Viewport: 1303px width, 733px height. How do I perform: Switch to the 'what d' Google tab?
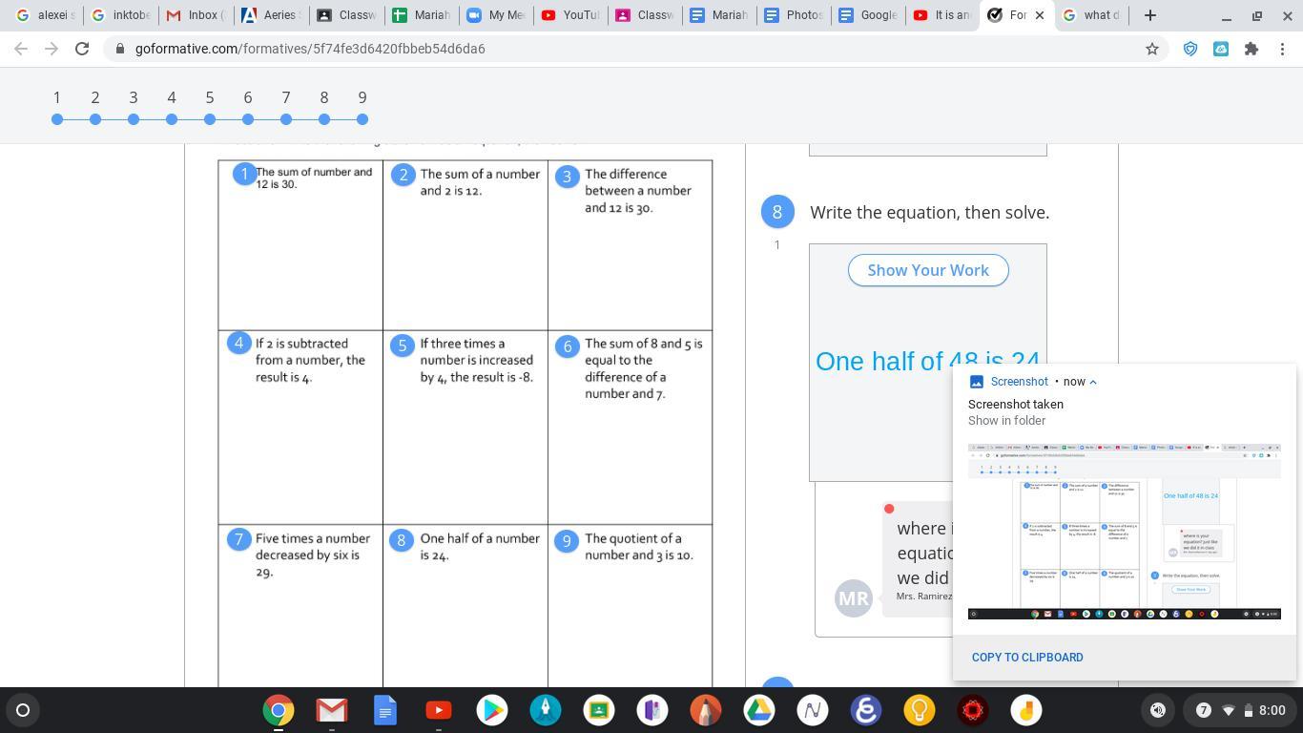pos(1093,15)
